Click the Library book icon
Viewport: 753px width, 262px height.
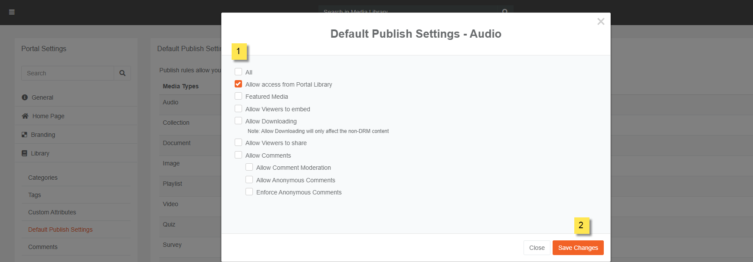tap(24, 153)
